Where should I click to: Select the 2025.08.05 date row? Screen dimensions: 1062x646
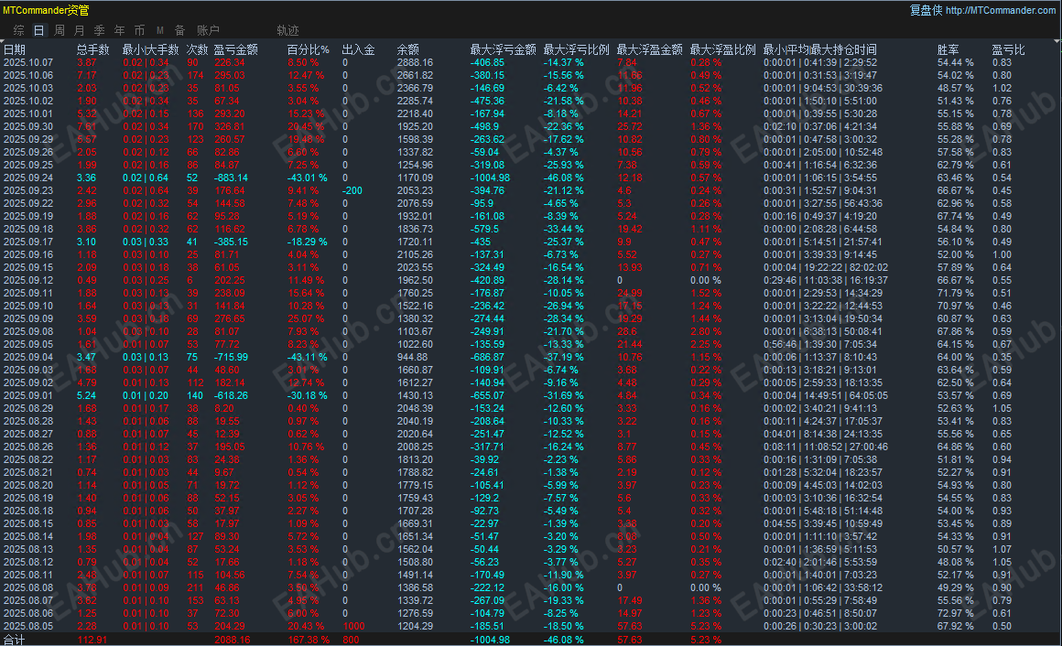pyautogui.click(x=27, y=627)
